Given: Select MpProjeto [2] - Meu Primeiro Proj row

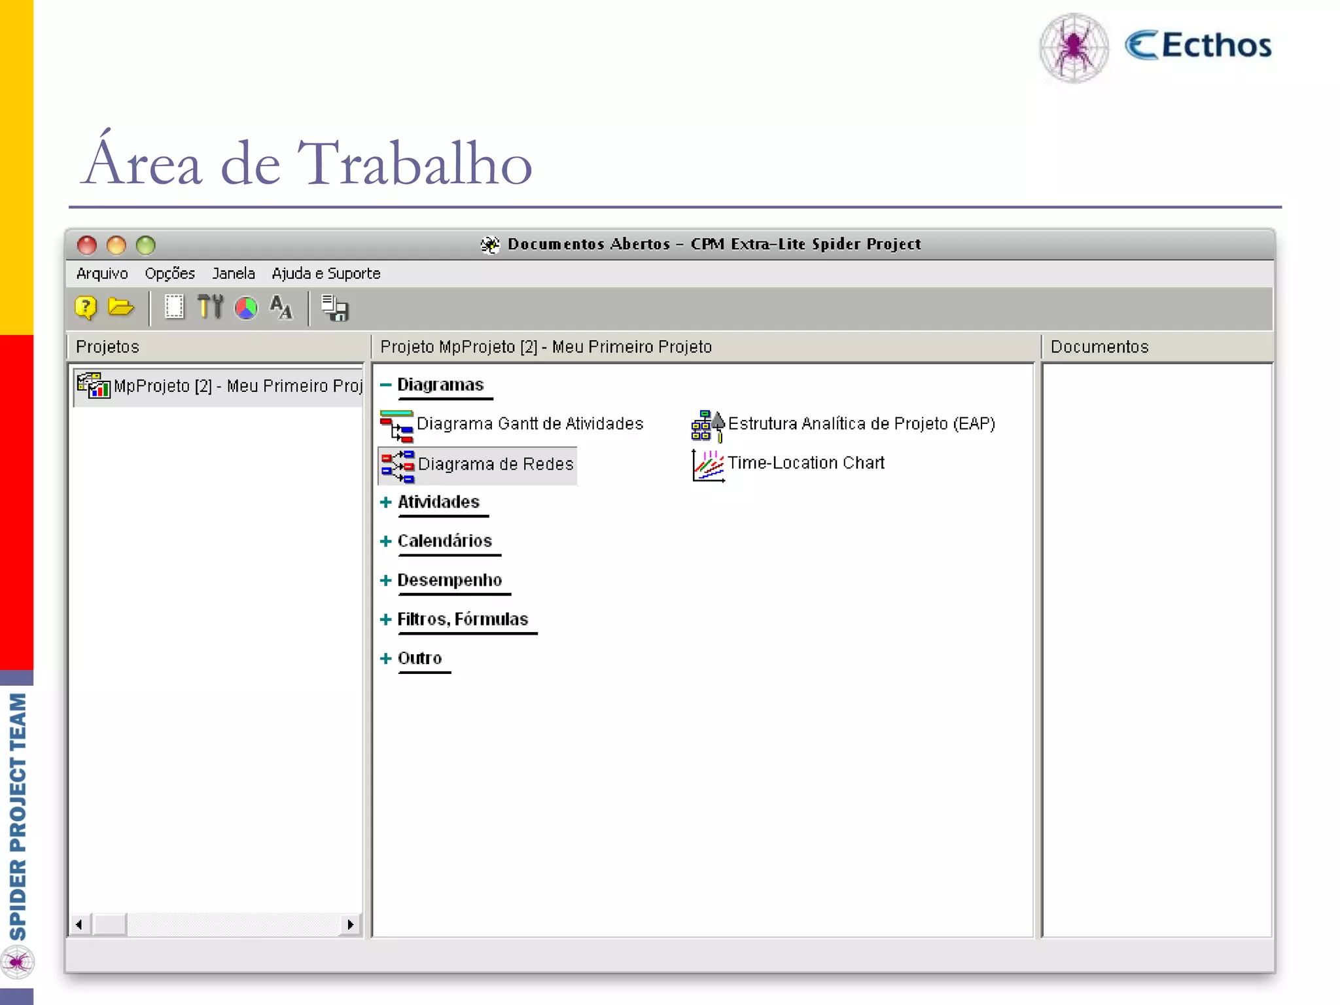Looking at the screenshot, I should coord(219,386).
